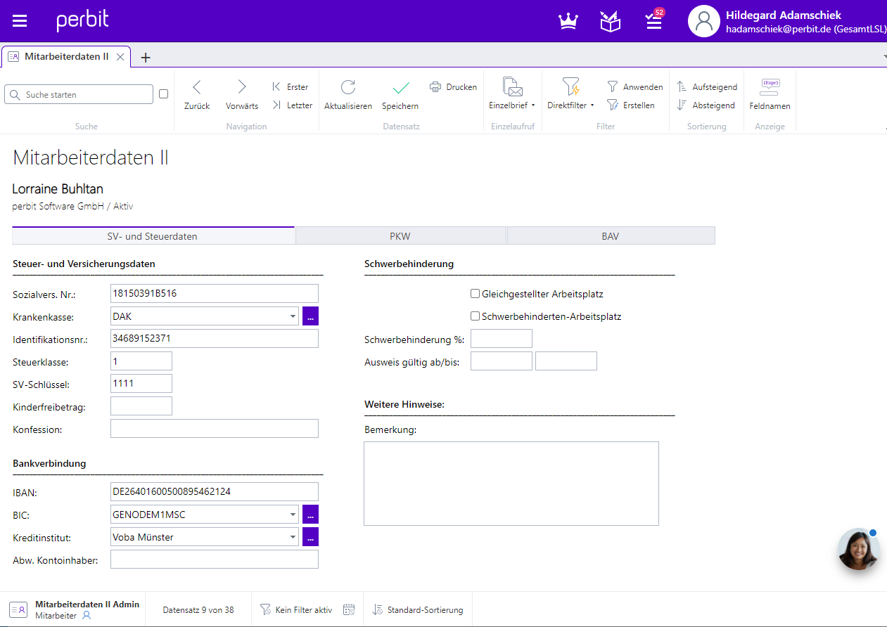This screenshot has height=627, width=887.
Task: Jump to the first record with Erster
Action: pos(291,86)
